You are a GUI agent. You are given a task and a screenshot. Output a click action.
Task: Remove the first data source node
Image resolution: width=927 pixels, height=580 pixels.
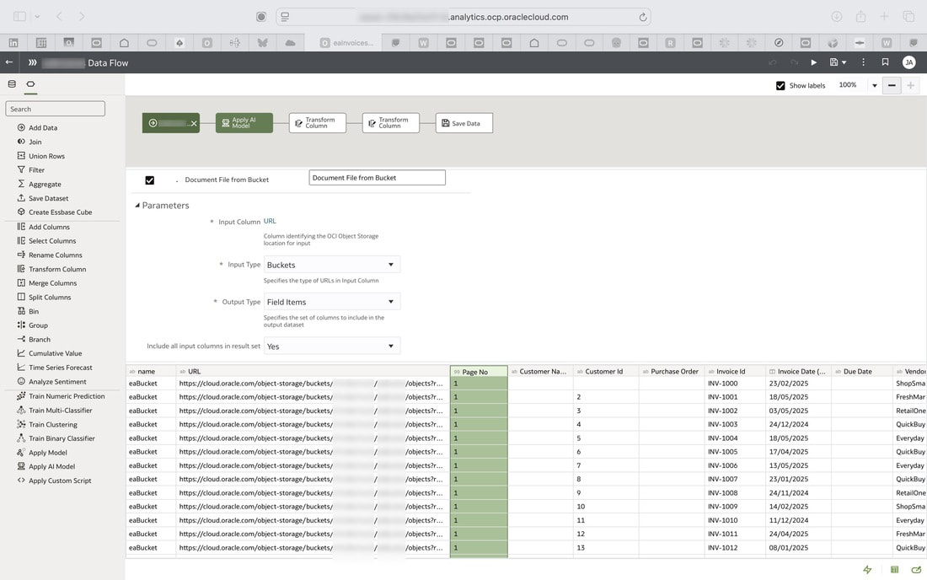click(193, 124)
